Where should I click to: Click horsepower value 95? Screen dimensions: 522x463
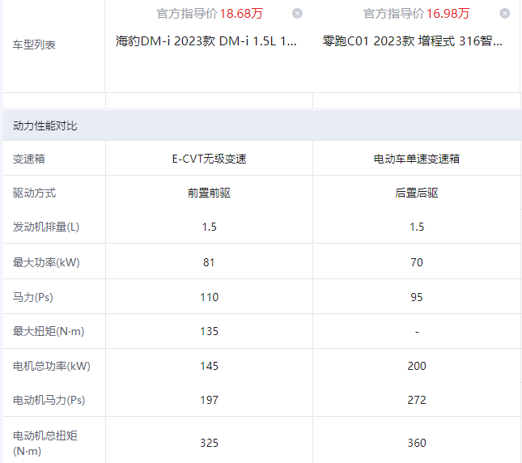417,297
